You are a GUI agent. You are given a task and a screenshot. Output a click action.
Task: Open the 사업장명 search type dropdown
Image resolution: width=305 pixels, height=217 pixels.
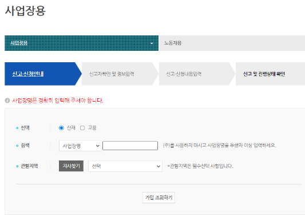click(x=80, y=146)
